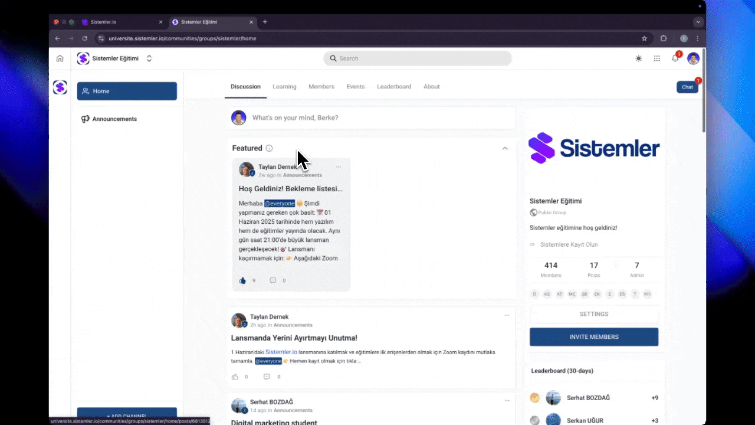755x425 pixels.
Task: Open the Sistemler.io link in post text
Action: click(281, 352)
